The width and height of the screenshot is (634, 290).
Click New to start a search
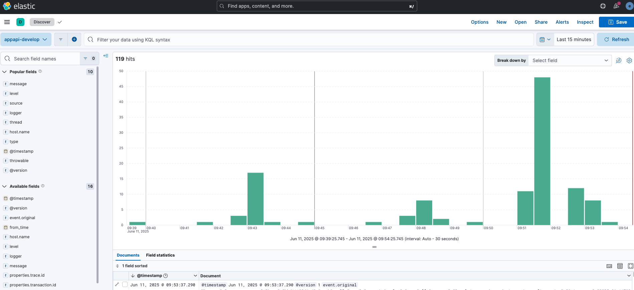(x=501, y=22)
